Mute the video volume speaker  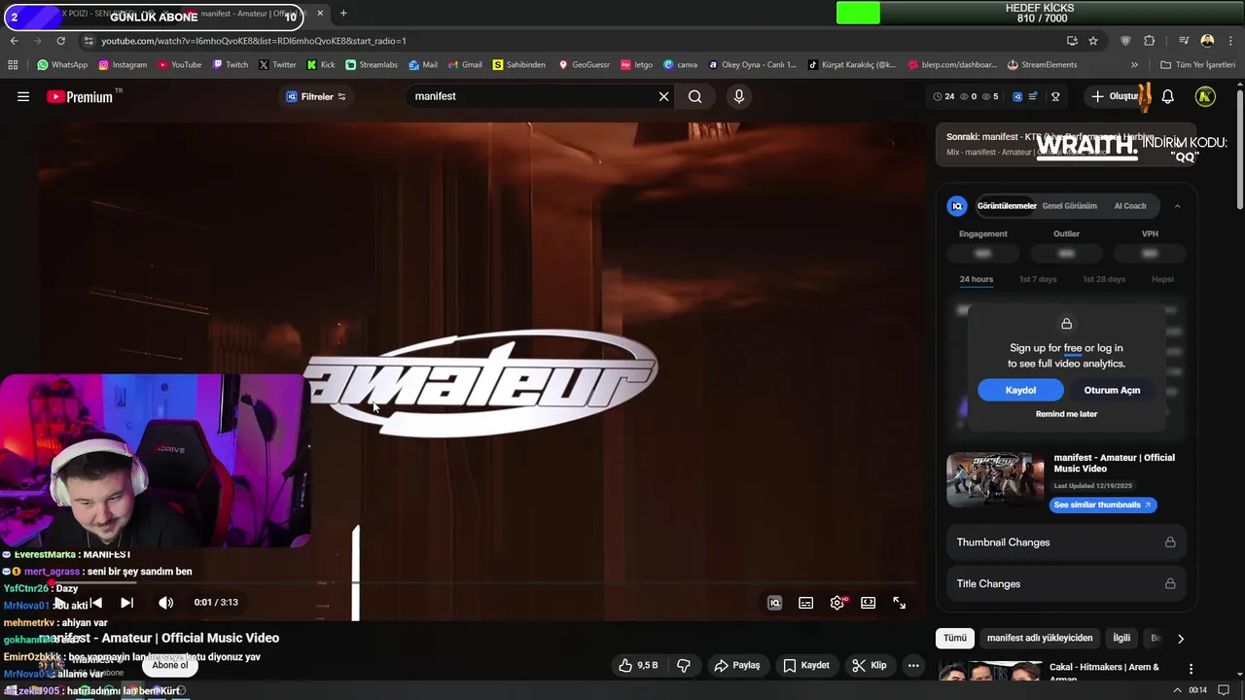(166, 603)
